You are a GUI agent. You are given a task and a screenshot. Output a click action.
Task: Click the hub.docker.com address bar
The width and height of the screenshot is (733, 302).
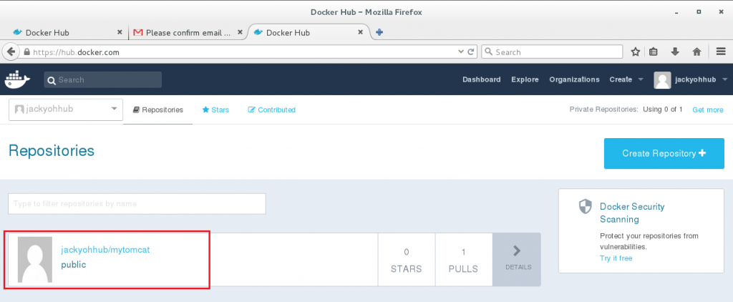243,52
